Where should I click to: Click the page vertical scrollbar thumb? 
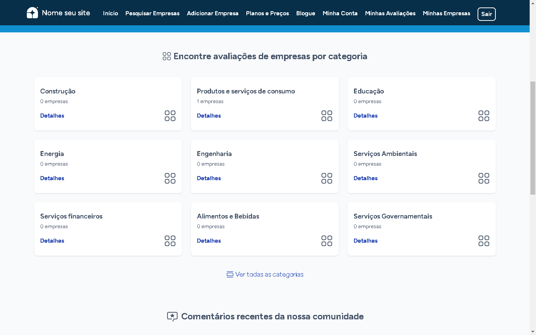coord(533,138)
